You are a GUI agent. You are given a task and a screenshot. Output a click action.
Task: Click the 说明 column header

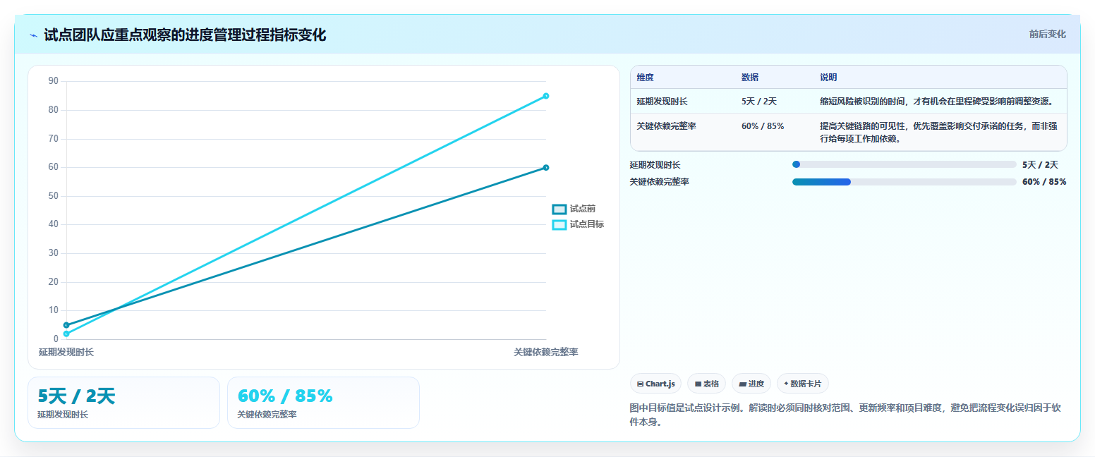[x=828, y=78]
